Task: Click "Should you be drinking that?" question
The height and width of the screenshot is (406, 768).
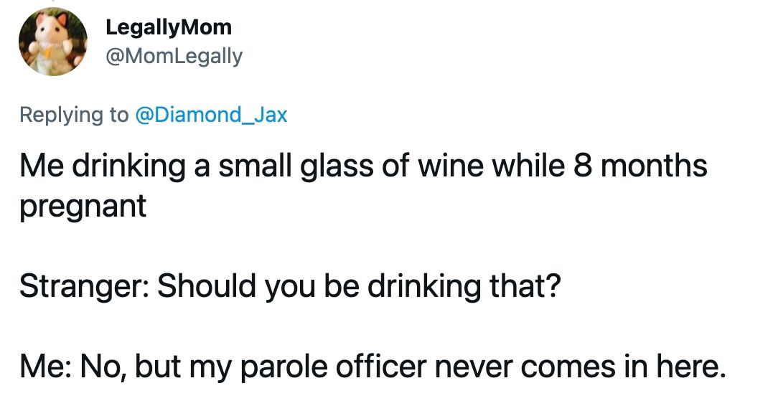Action: (359, 286)
